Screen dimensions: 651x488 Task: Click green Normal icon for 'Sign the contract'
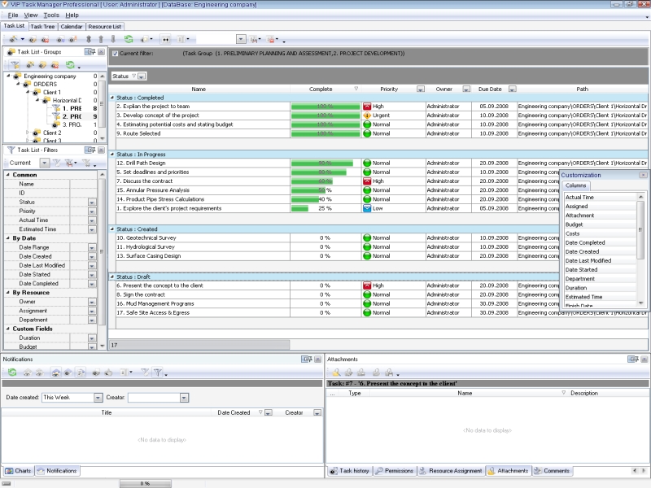(367, 294)
